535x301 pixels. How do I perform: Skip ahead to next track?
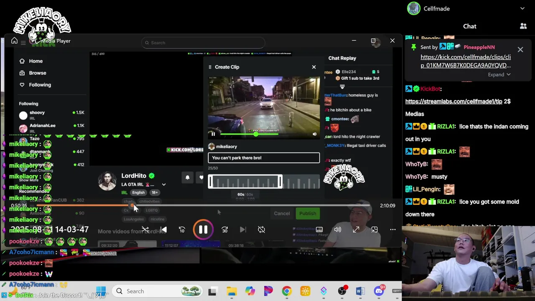(243, 230)
